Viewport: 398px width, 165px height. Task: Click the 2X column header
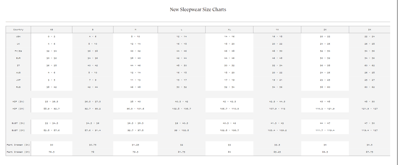pos(325,29)
